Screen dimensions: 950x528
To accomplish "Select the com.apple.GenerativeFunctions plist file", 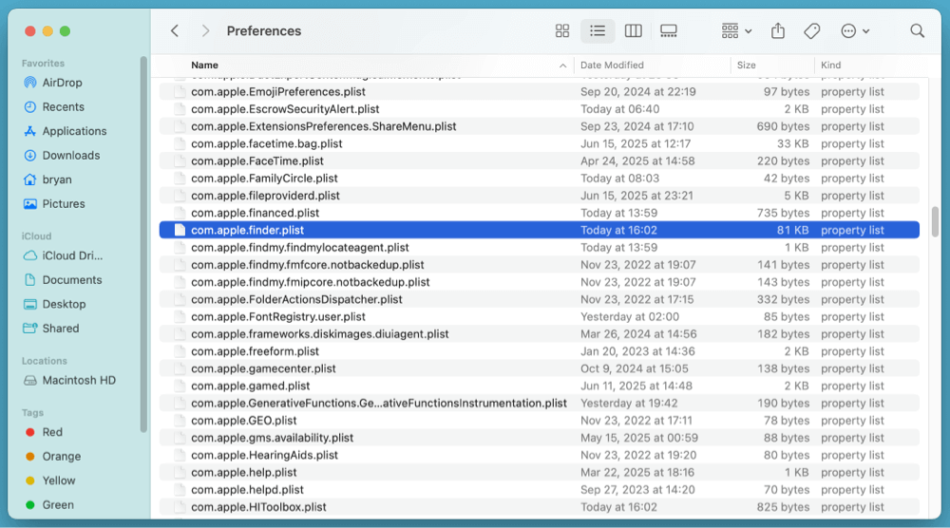I will [540, 404].
